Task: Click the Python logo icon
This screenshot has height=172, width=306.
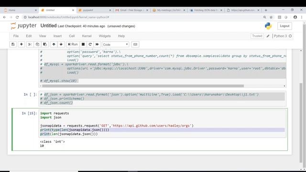Action: [x=268, y=26]
